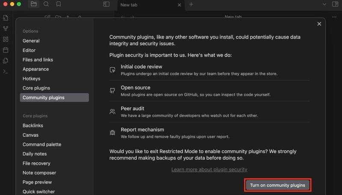Viewport: 342px width, 195px height.
Task: Open command palette ribbon icon
Action: (x=6, y=72)
